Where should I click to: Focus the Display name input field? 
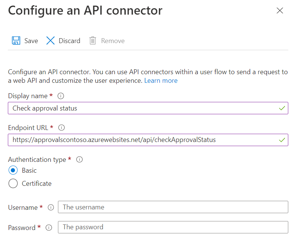click(x=148, y=108)
